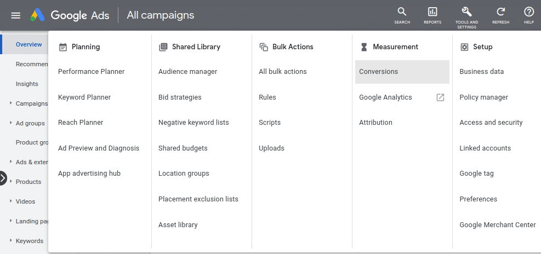Viewport: 541px width, 254px height.
Task: Click the Shared Library heading
Action: click(x=196, y=47)
